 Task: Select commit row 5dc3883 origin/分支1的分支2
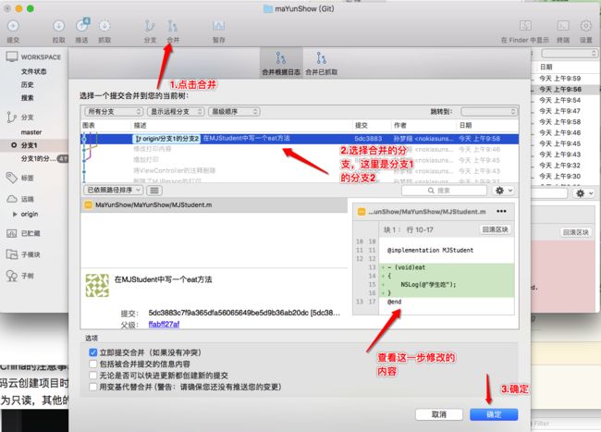pos(300,139)
